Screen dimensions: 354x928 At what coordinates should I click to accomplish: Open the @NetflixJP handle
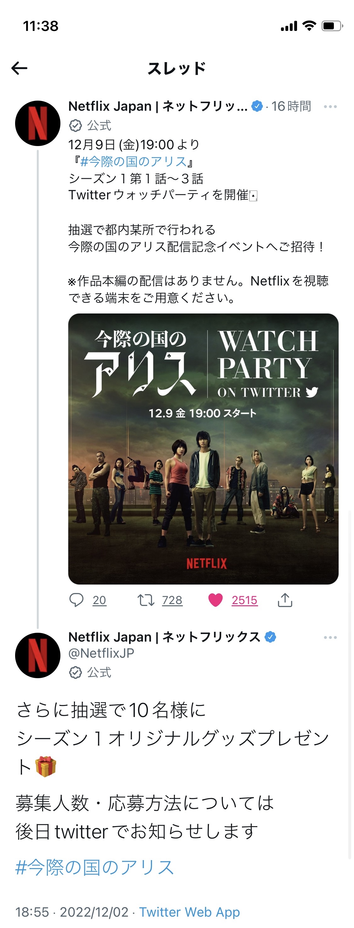click(101, 653)
